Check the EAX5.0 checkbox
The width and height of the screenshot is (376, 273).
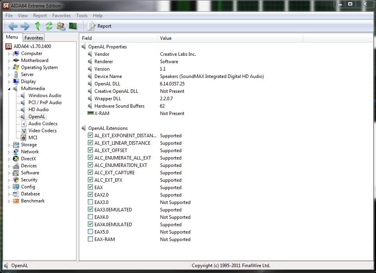point(90,232)
